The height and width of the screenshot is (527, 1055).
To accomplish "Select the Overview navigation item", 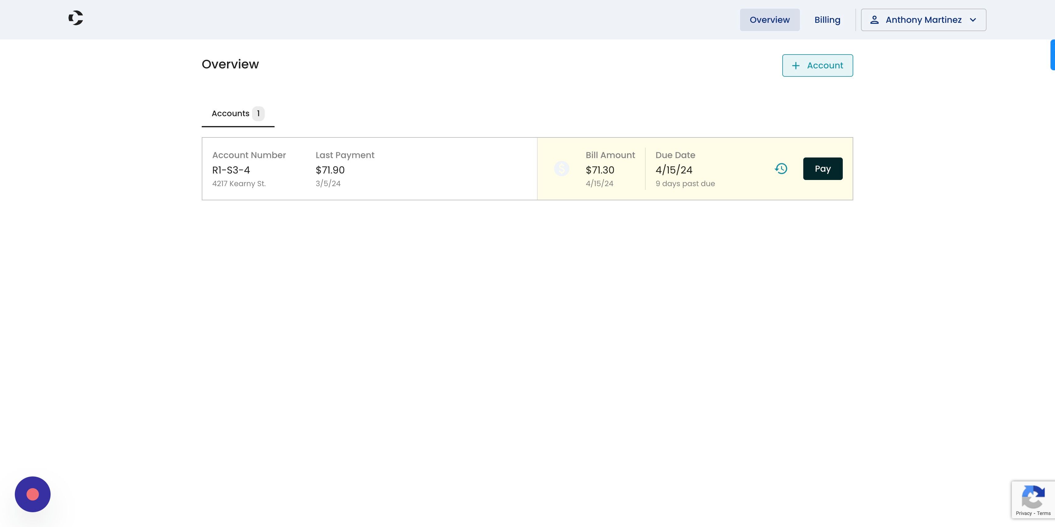I will 770,20.
